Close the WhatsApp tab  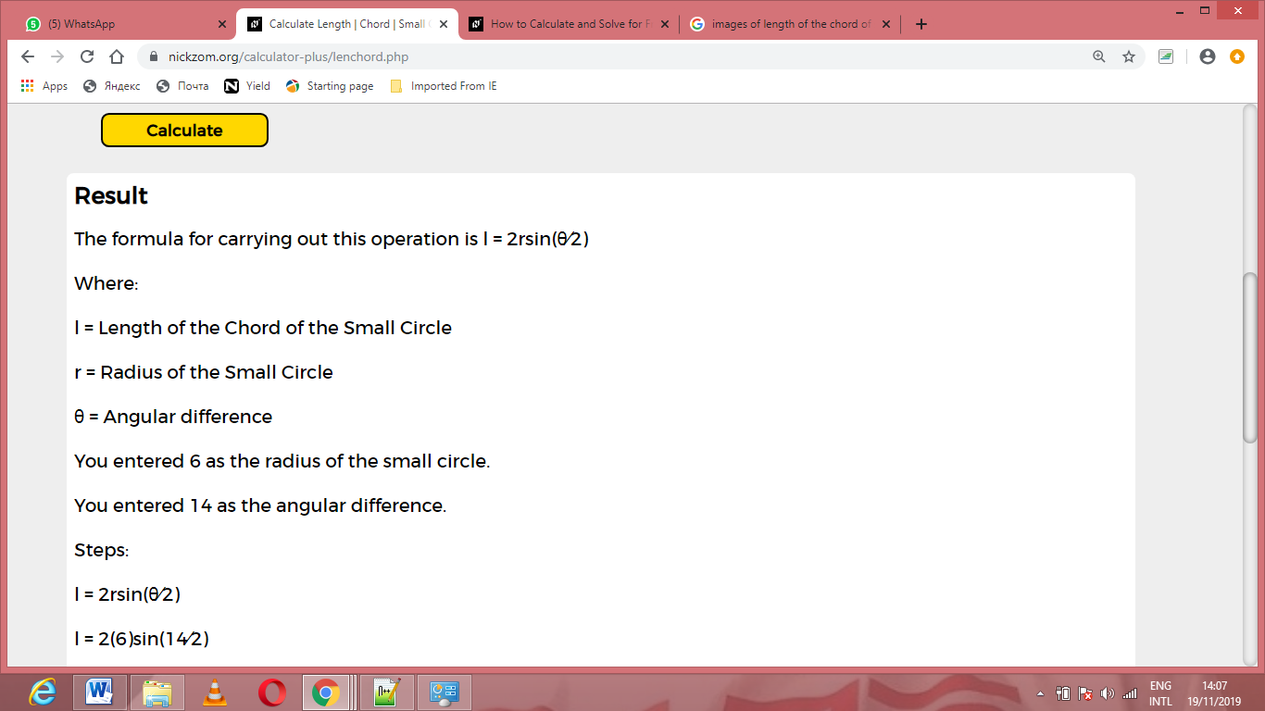(x=221, y=24)
